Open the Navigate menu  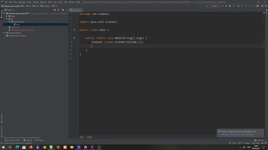coord(22,2)
